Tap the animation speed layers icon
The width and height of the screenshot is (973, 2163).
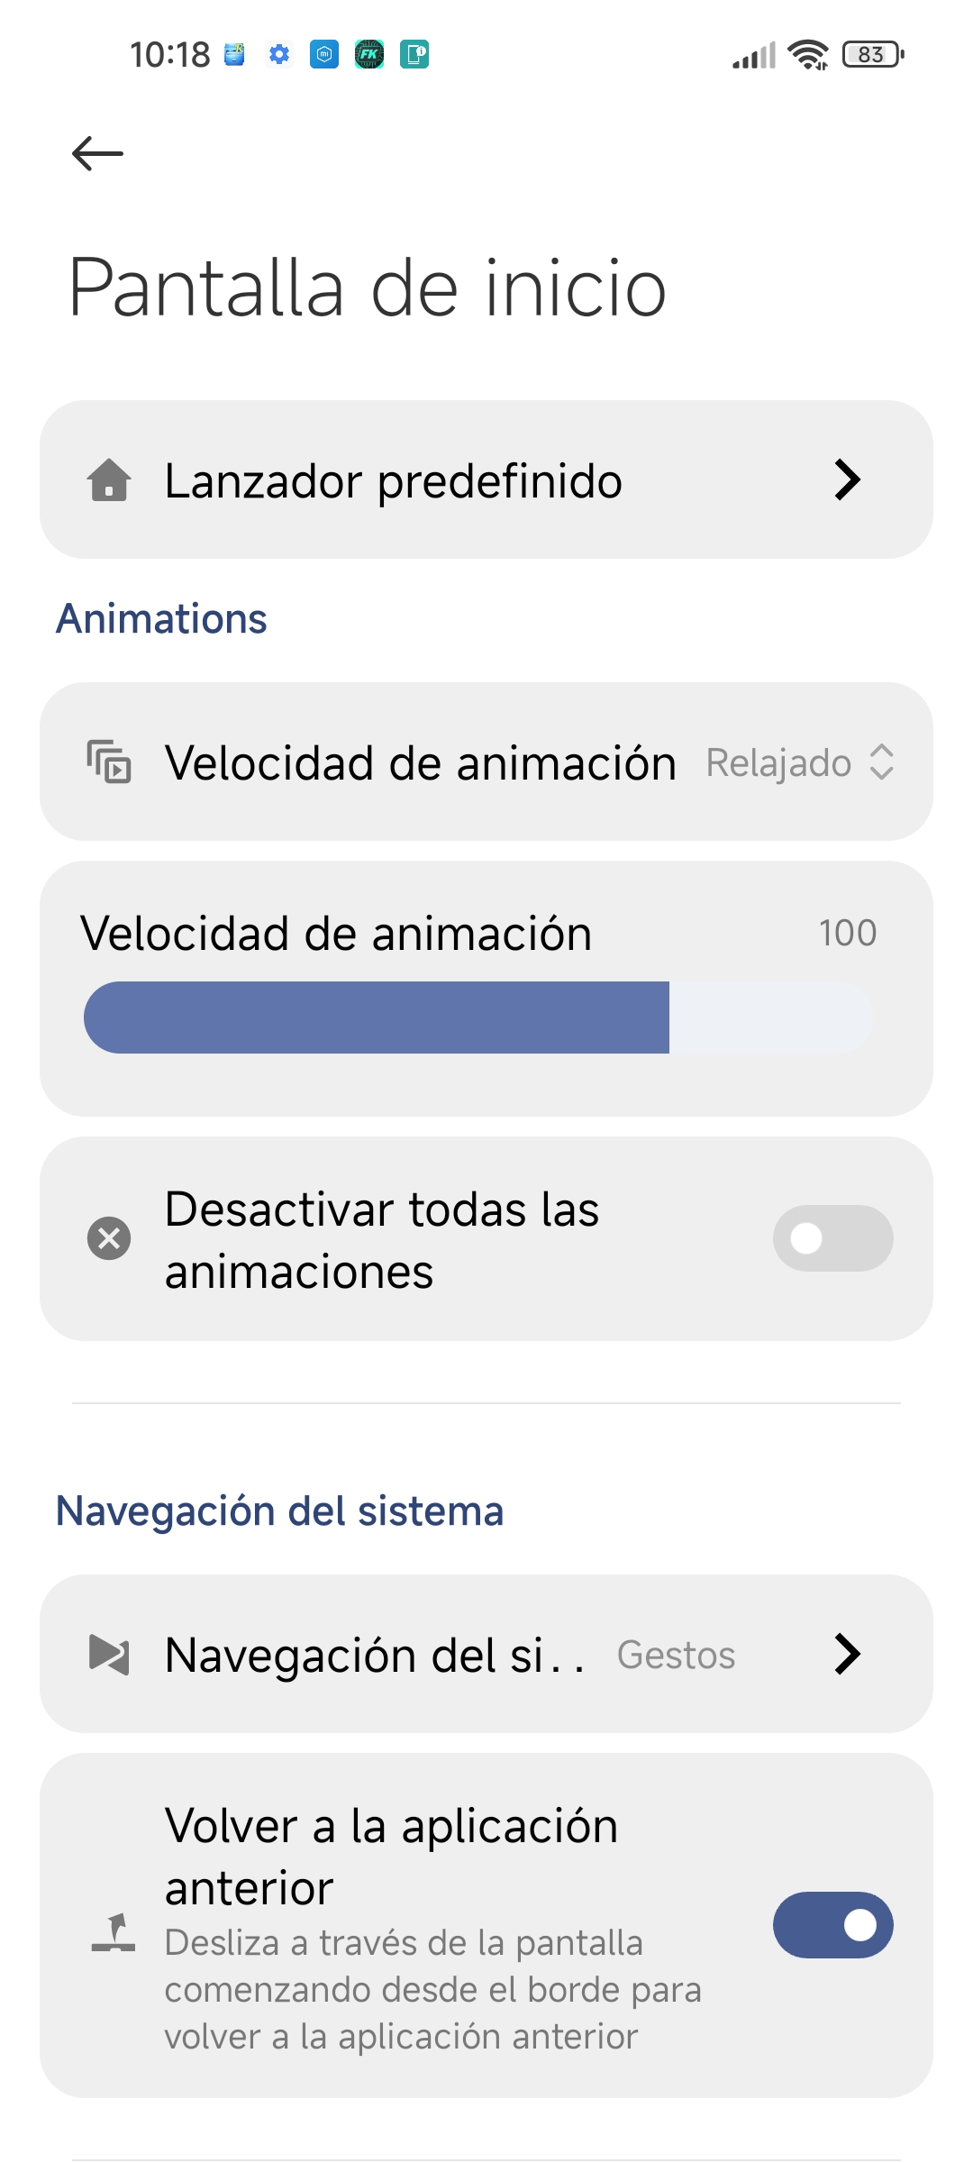(109, 762)
